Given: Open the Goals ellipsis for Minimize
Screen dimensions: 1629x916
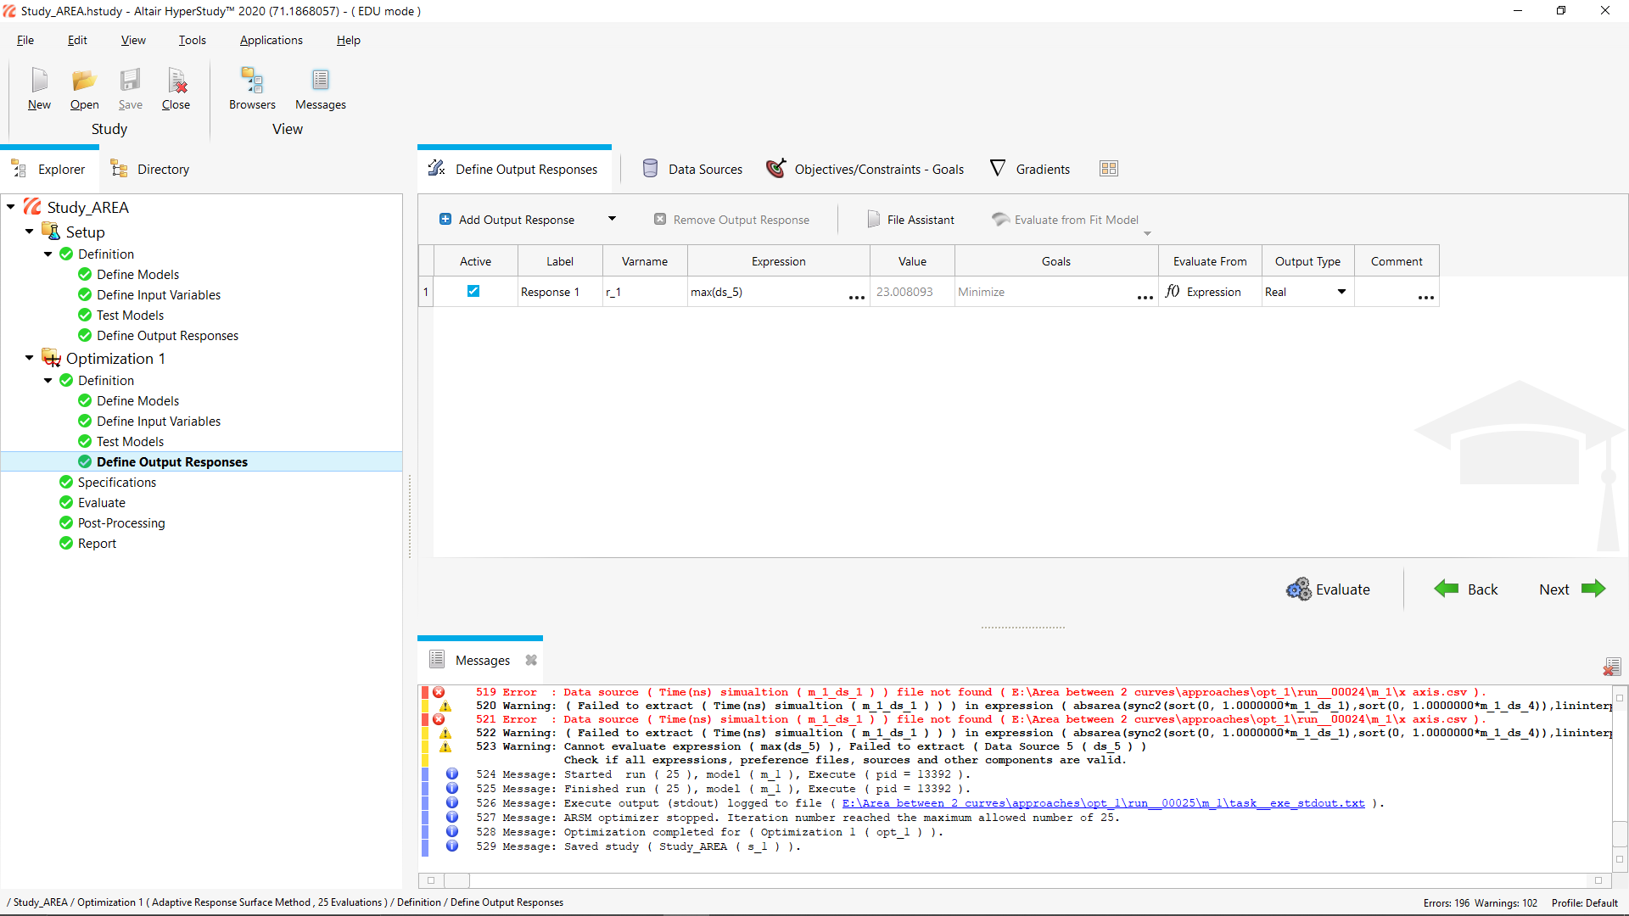Looking at the screenshot, I should 1145,297.
